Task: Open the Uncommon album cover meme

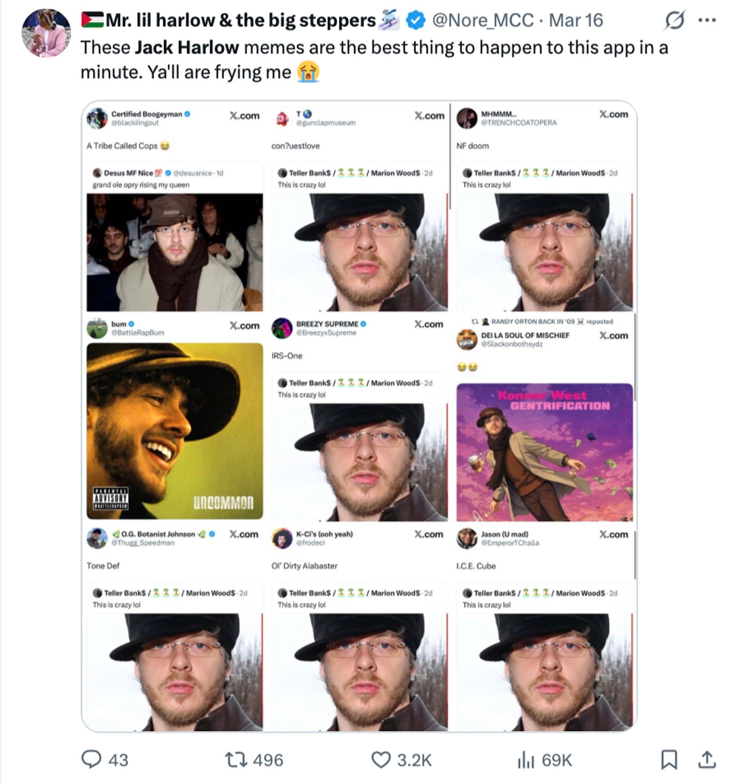Action: click(x=175, y=431)
